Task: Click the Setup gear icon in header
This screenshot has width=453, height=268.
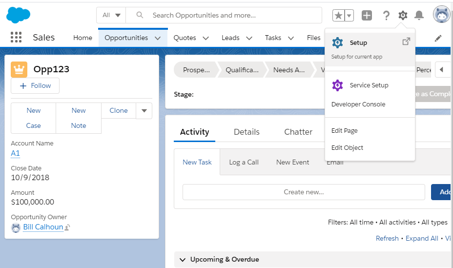Action: tap(403, 15)
